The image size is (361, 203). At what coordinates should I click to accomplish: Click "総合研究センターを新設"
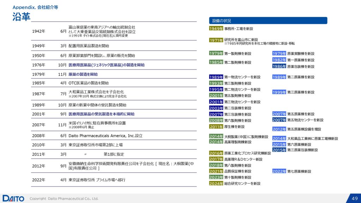pyautogui.click(x=243, y=184)
